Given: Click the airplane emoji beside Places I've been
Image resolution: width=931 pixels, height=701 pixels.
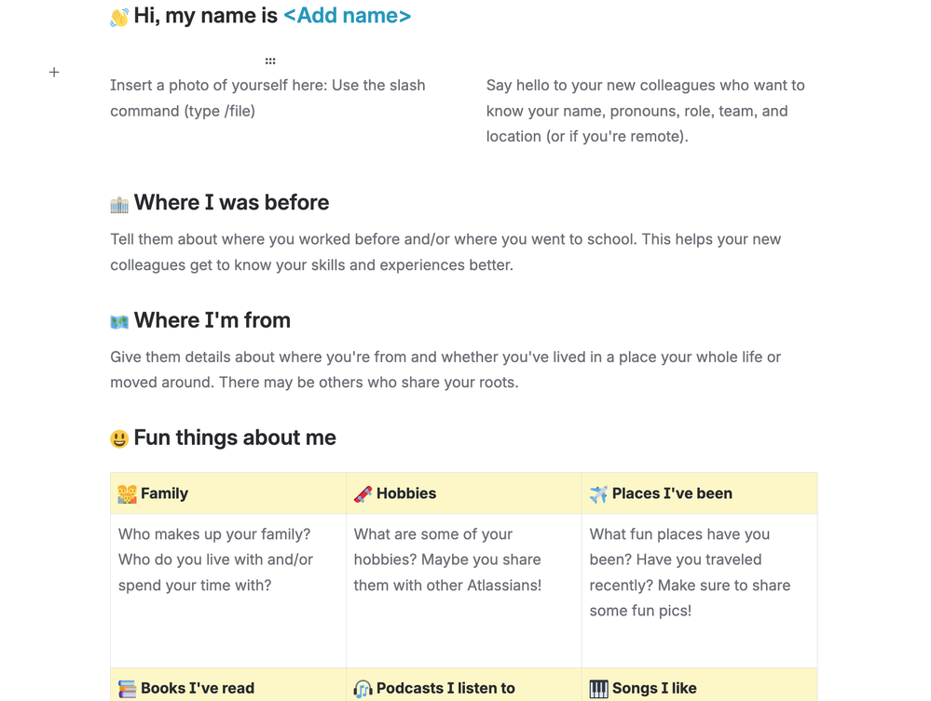Looking at the screenshot, I should [x=598, y=494].
